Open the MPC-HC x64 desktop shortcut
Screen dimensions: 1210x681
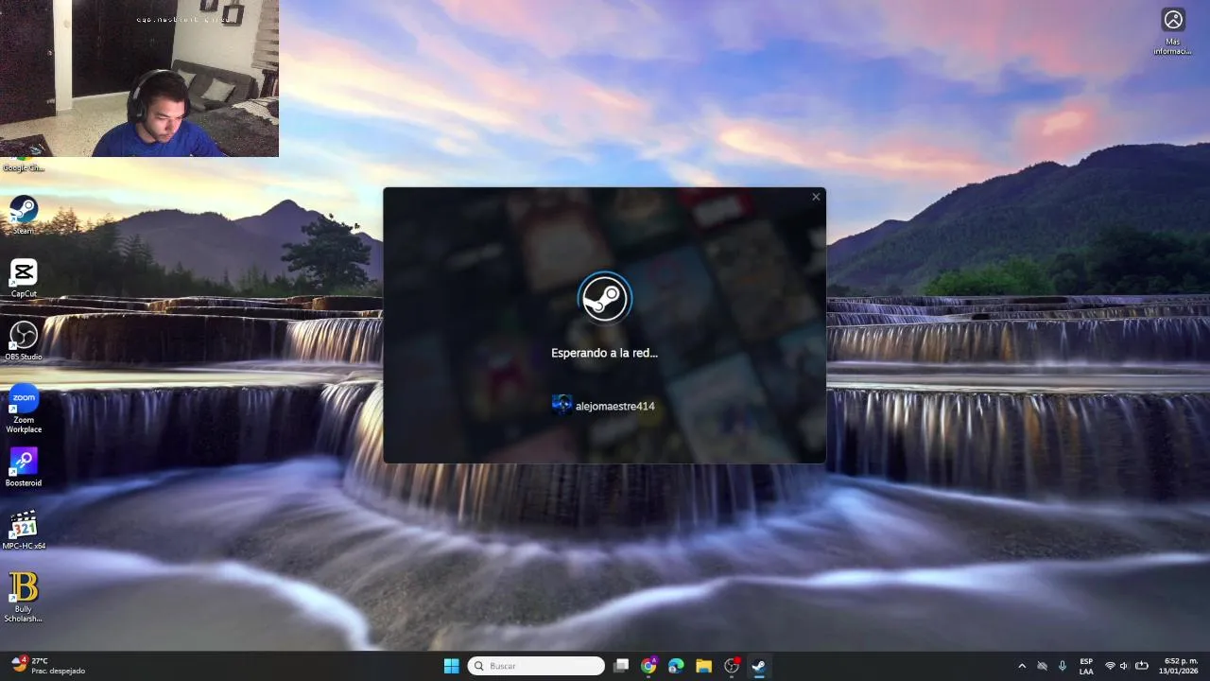(x=24, y=531)
